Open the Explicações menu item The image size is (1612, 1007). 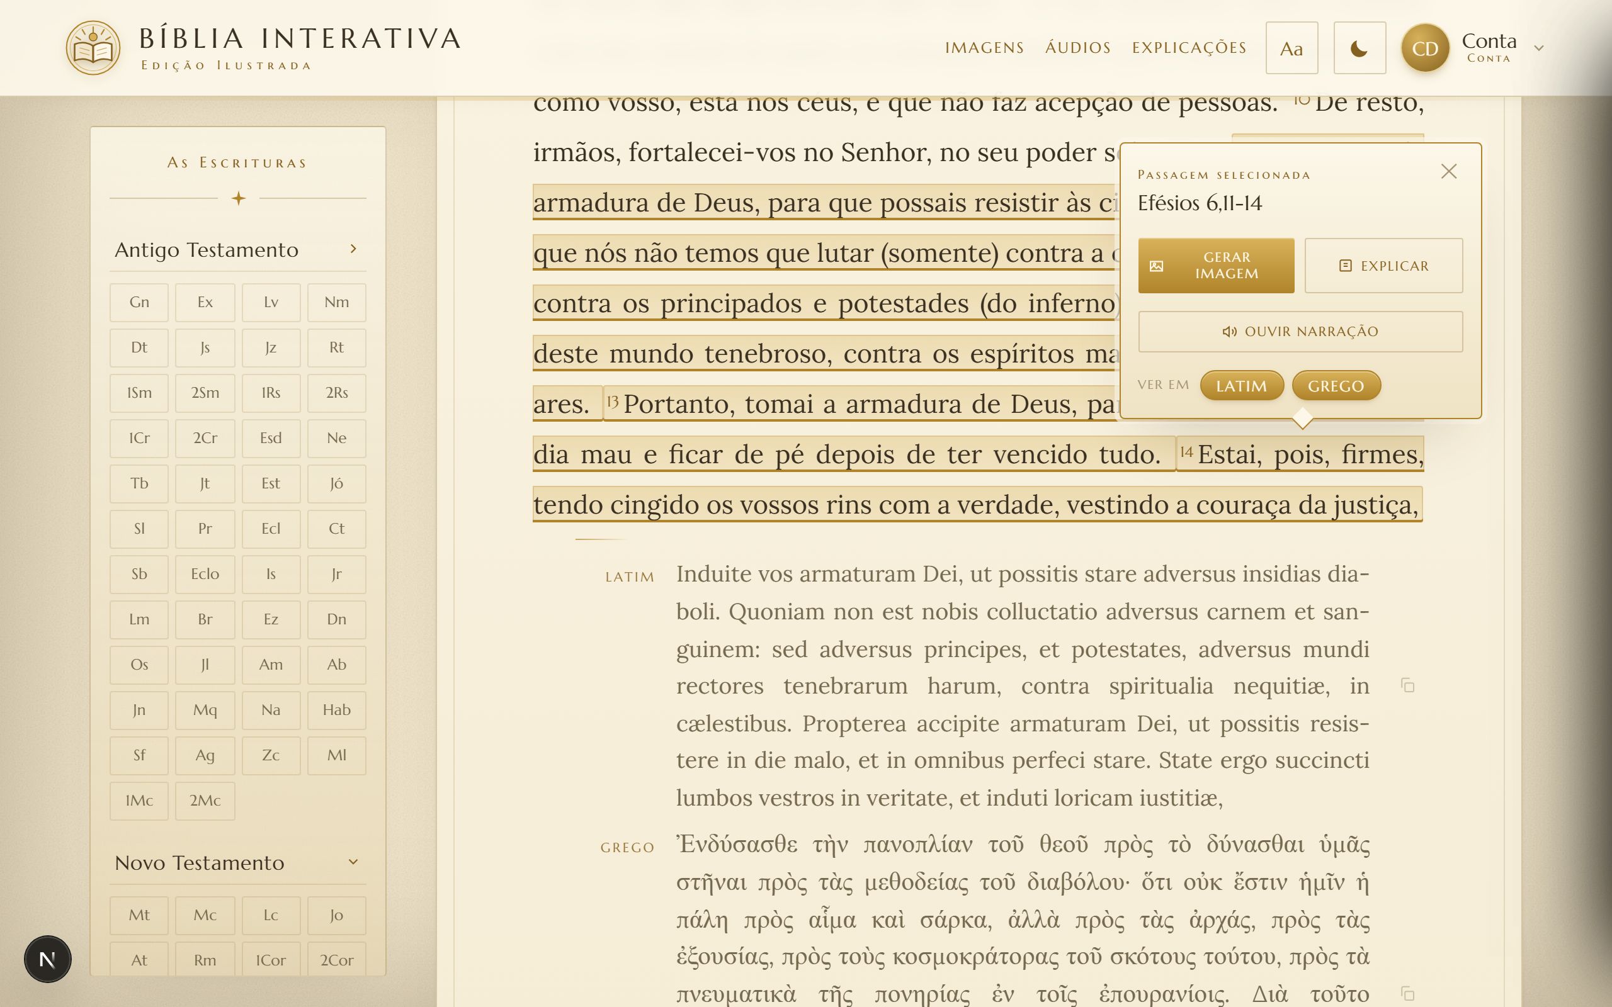[1189, 48]
